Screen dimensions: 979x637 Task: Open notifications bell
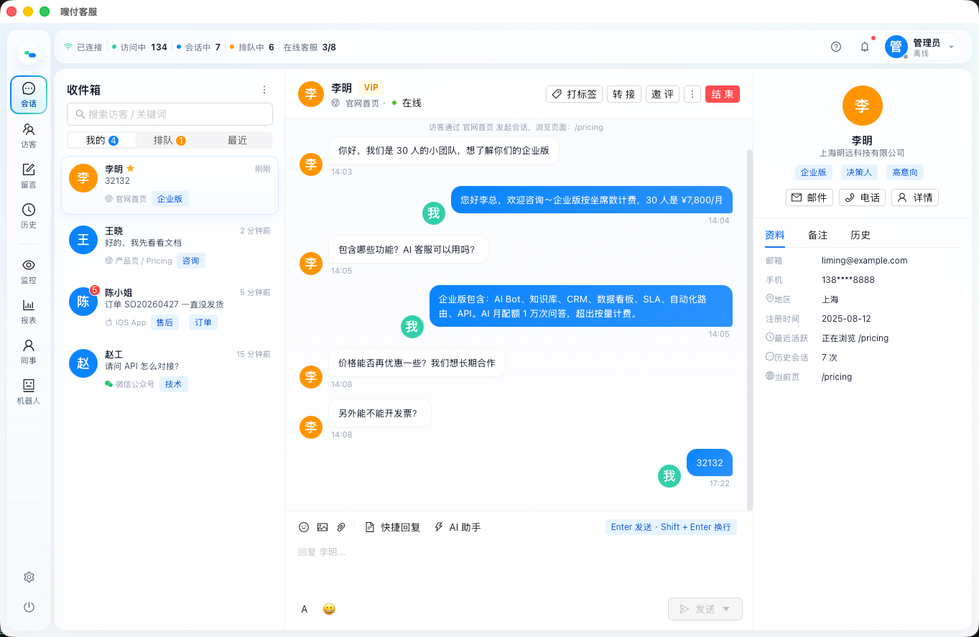point(865,47)
